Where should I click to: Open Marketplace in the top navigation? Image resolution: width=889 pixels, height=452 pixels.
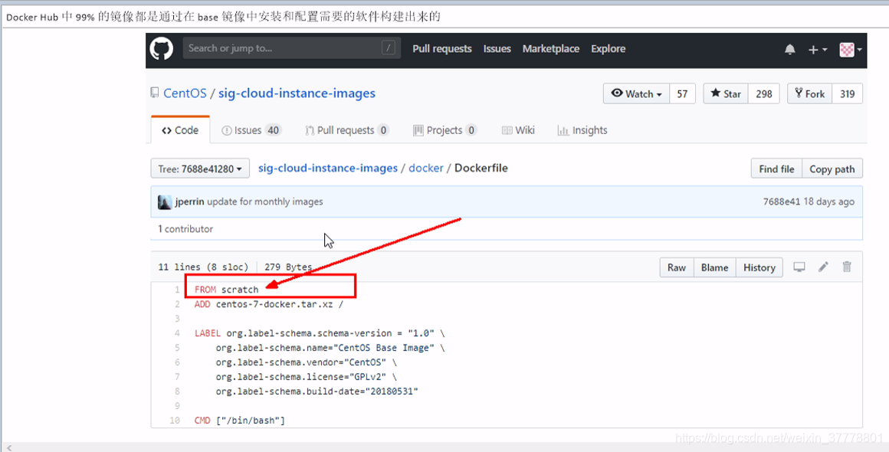[x=551, y=49]
